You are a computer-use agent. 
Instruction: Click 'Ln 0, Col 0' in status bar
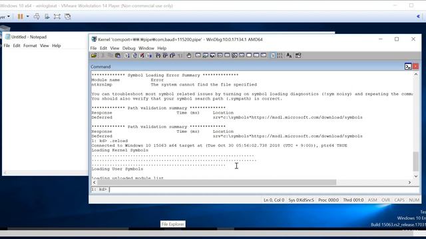(x=274, y=200)
